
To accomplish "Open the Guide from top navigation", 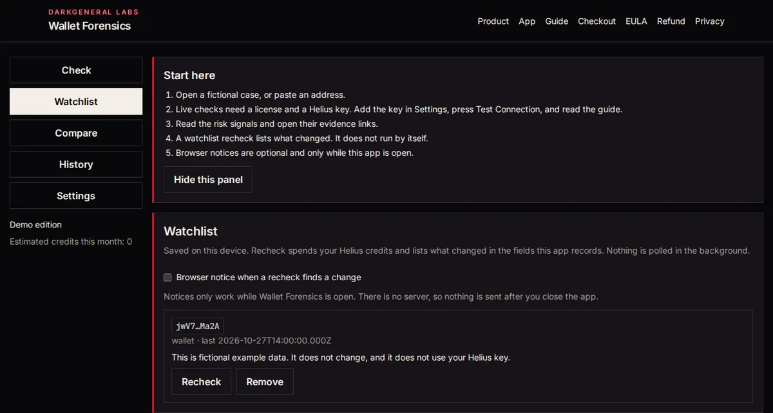I will (x=557, y=21).
